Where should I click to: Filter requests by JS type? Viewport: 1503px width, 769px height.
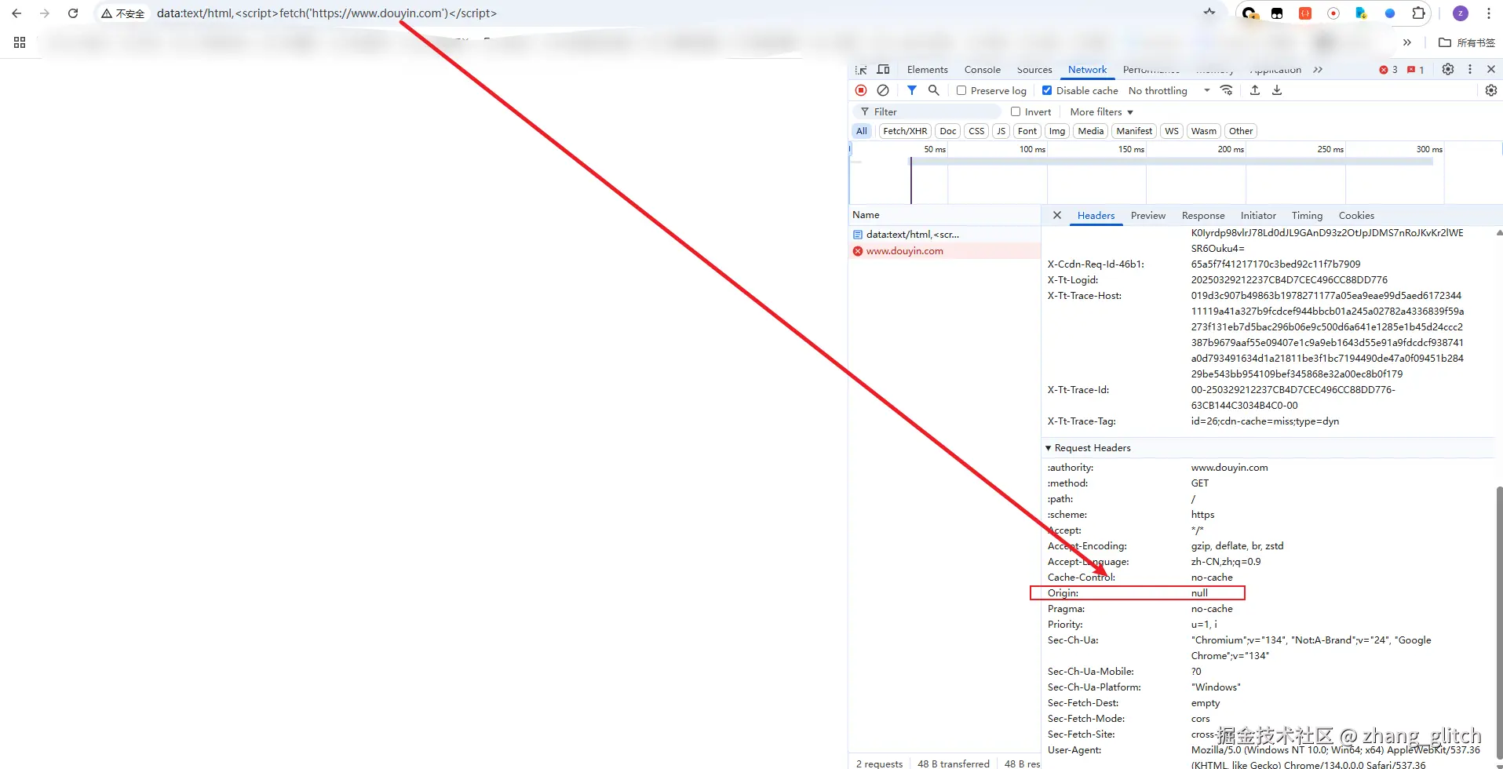click(x=1001, y=131)
